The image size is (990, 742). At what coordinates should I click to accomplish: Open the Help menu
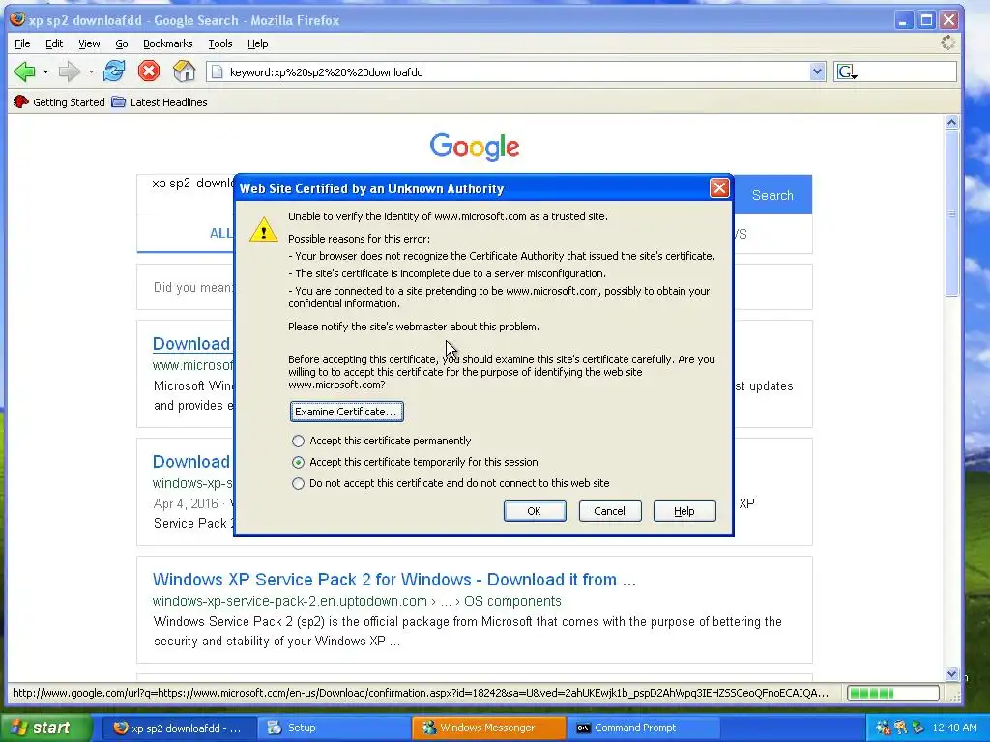(257, 43)
